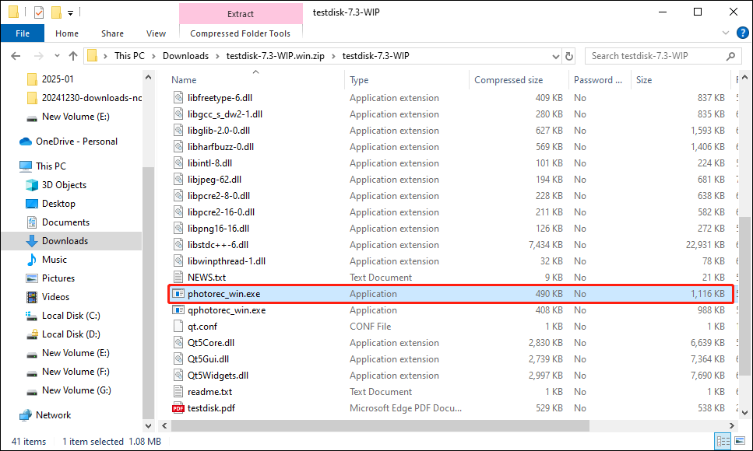Go back with the Back arrow
The width and height of the screenshot is (753, 451).
click(16, 56)
